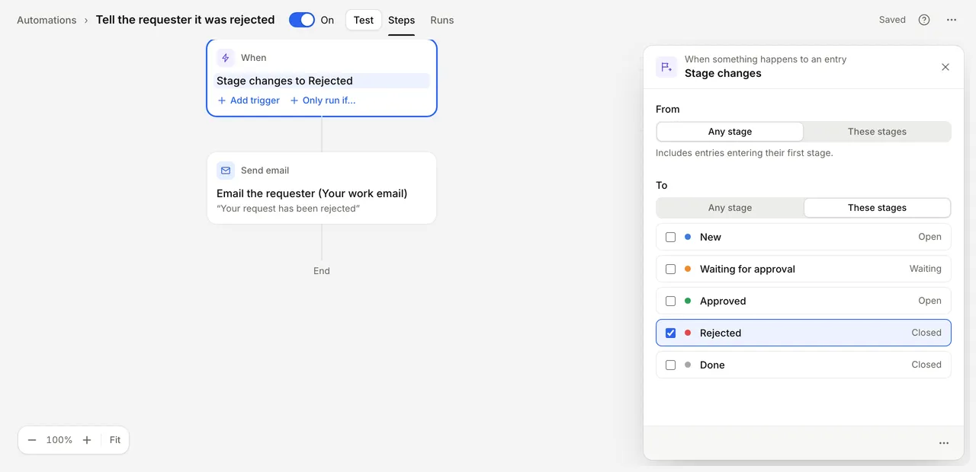Open the three-dot menu at panel bottom
The height and width of the screenshot is (472, 976).
[944, 443]
